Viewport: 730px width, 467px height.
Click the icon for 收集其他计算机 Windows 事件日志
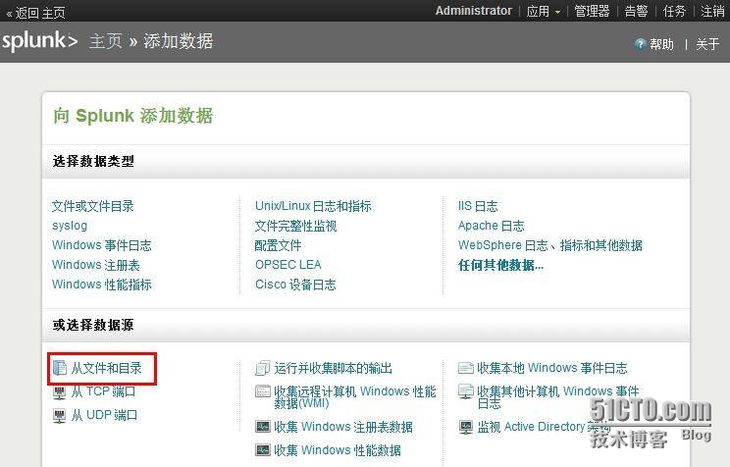click(x=465, y=391)
